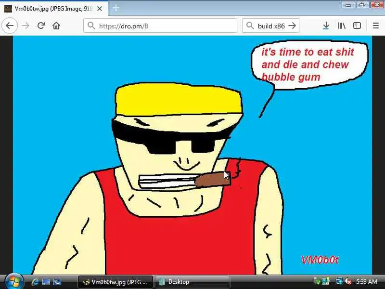
Task: Open the downloads panel
Action: coord(326,26)
